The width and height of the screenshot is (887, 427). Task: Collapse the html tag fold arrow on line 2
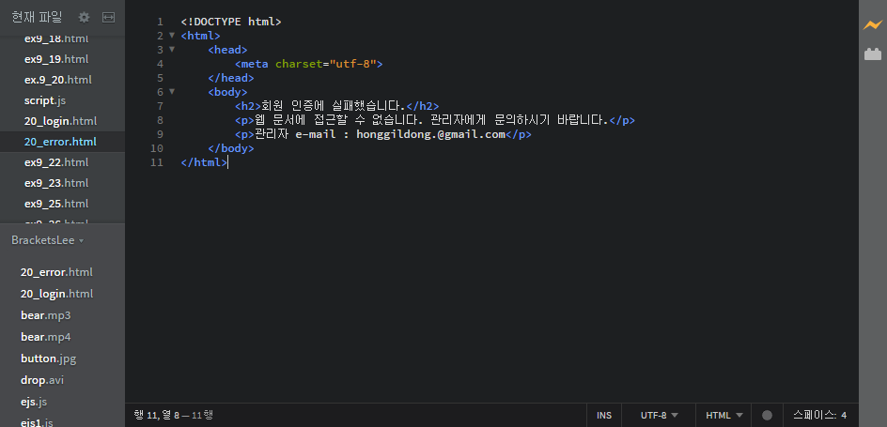172,35
